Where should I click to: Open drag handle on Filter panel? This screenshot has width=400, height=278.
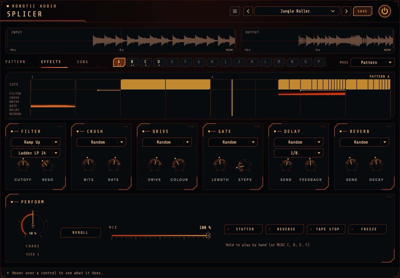59,126
